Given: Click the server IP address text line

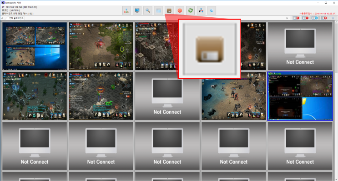Looking at the screenshot, I should [20, 7].
